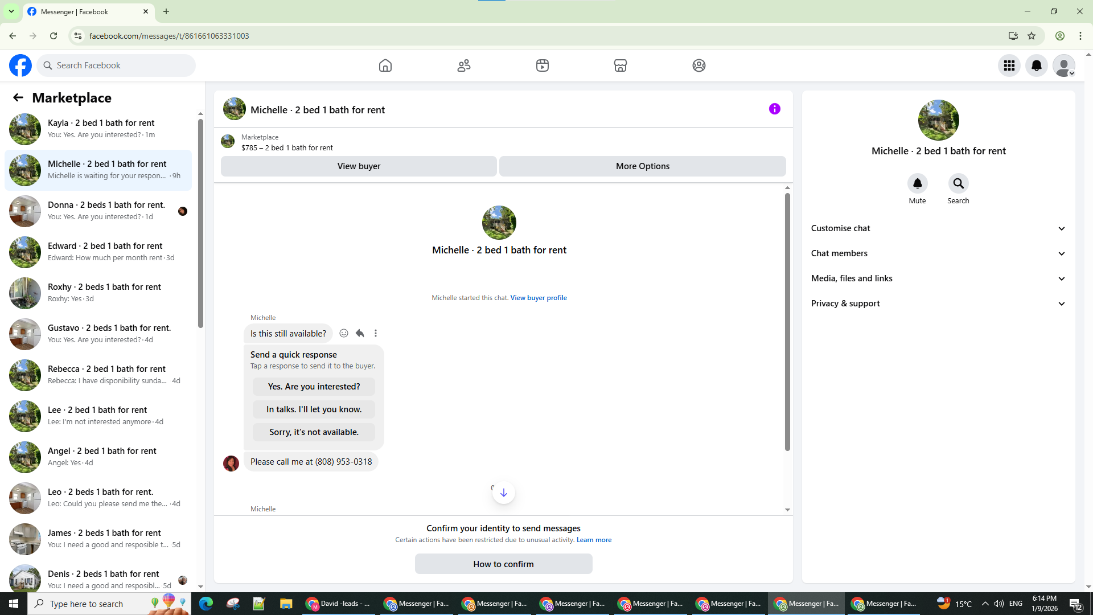The height and width of the screenshot is (615, 1093).
Task: Click the View buyer button
Action: pos(359,166)
